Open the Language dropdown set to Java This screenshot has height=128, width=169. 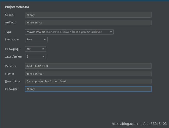pos(36,40)
